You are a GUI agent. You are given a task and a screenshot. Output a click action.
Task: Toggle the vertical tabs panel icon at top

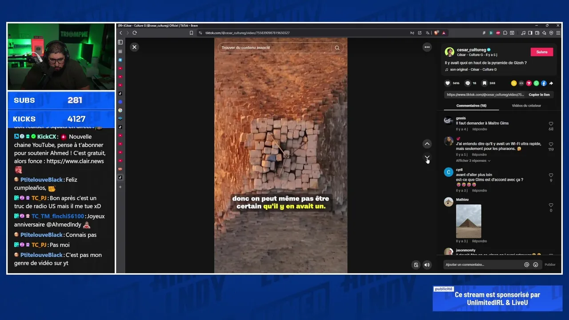tap(120, 42)
